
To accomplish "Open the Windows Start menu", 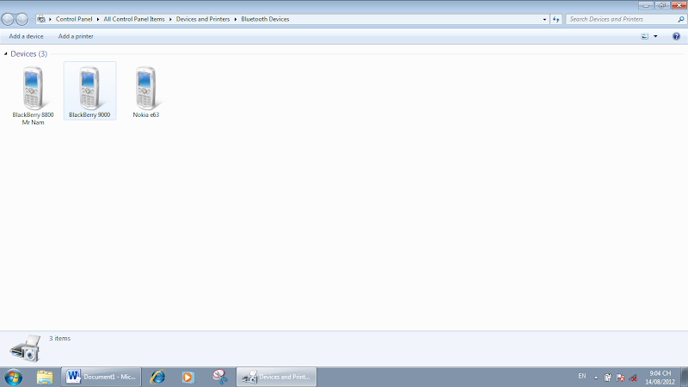I will click(13, 378).
